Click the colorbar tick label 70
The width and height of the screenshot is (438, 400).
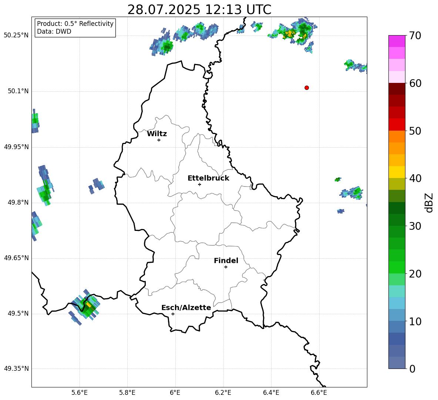(415, 36)
